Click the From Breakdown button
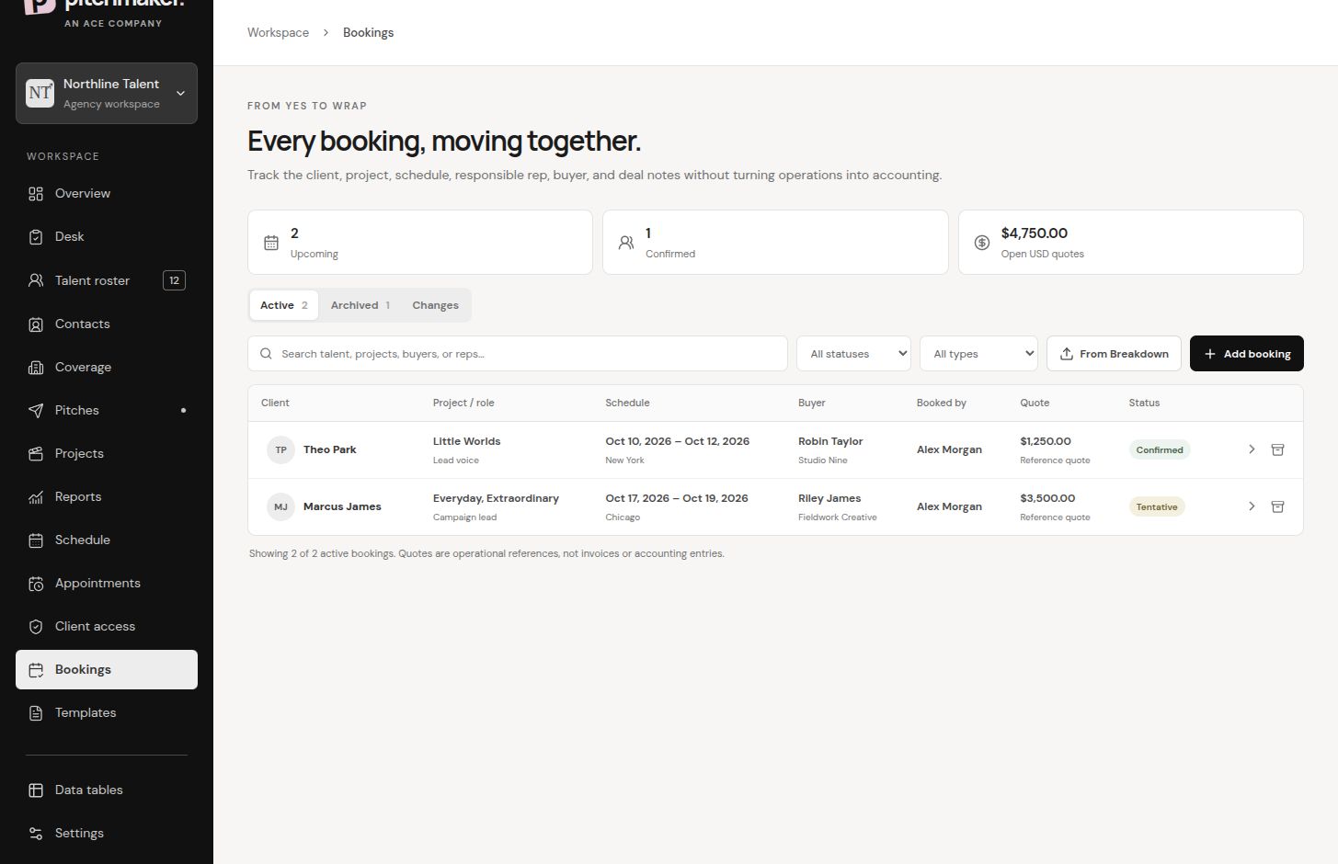The width and height of the screenshot is (1338, 864). (x=1114, y=354)
